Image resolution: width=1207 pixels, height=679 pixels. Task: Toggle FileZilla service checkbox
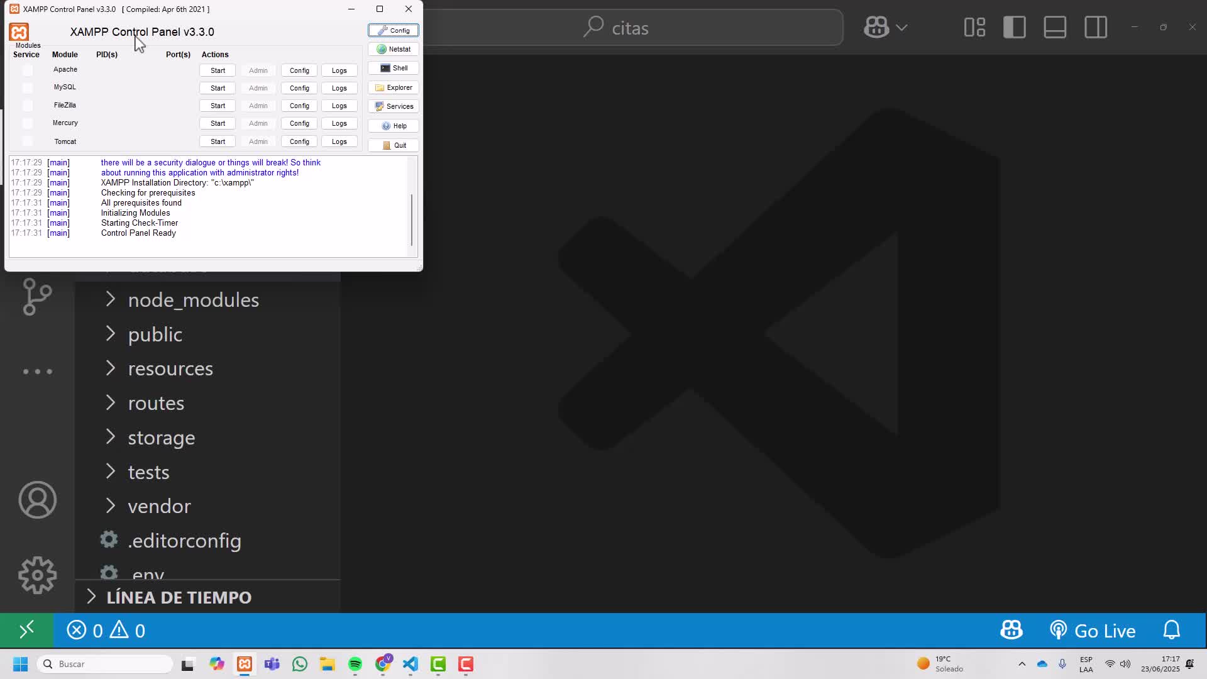27,105
